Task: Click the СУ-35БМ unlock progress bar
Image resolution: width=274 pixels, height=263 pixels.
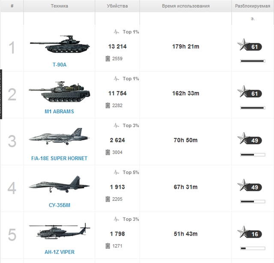Action: pos(253,202)
